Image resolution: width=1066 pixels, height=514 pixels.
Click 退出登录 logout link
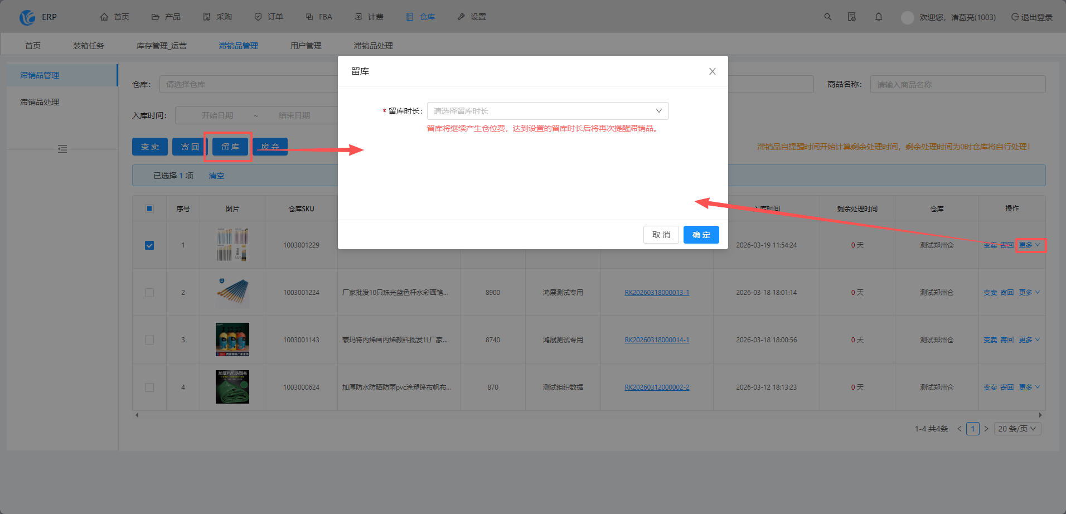coord(1032,17)
